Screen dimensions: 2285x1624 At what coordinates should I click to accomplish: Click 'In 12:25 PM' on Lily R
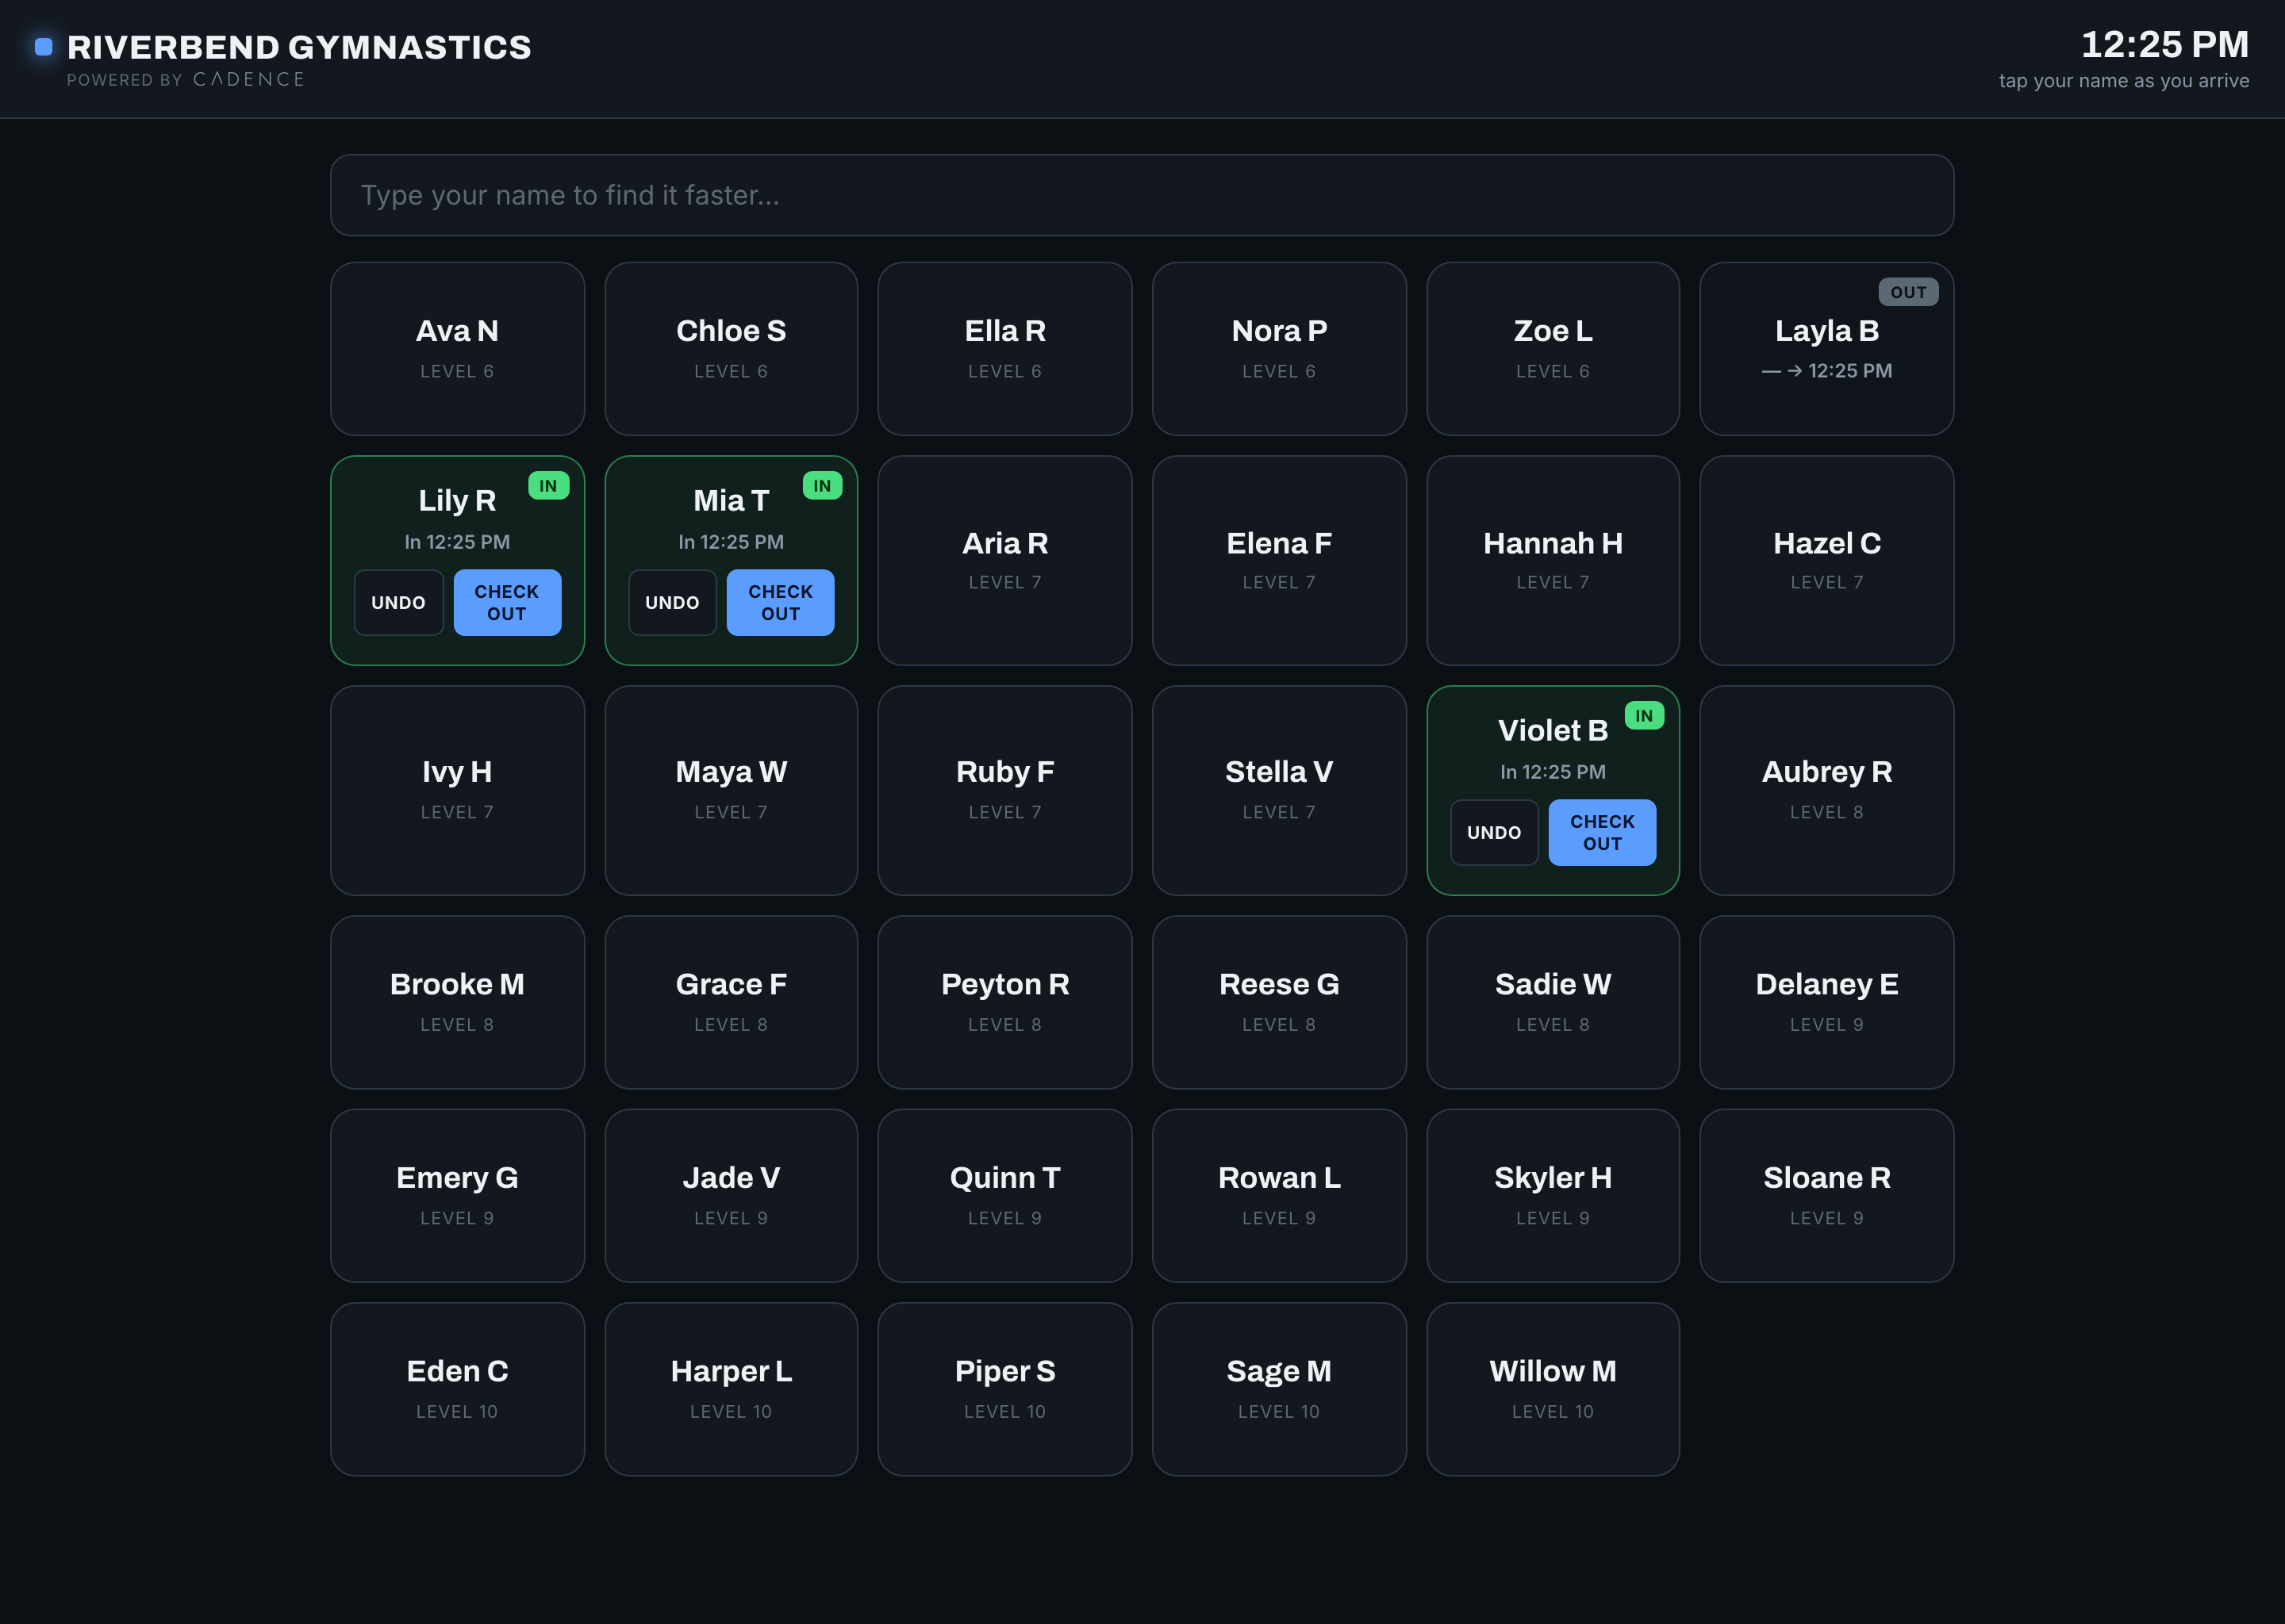point(457,542)
